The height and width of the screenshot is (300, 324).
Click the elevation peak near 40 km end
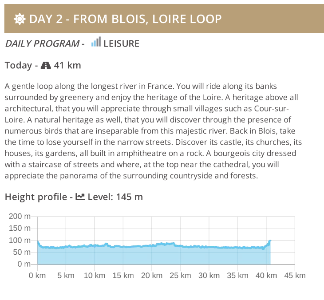coord(270,241)
